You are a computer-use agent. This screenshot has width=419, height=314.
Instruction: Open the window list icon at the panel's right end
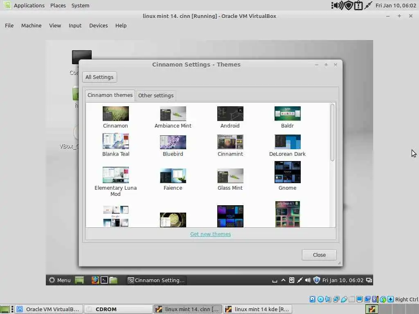(x=369, y=280)
